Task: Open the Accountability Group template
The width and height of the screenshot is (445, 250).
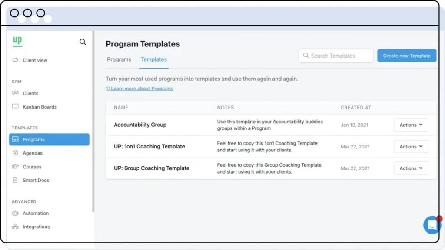Action: 140,125
